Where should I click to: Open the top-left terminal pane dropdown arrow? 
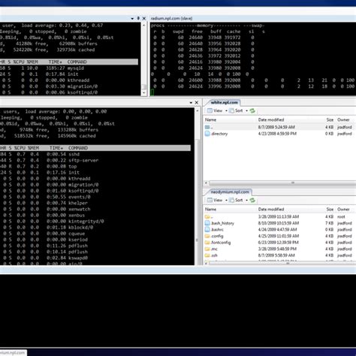(132, 19)
